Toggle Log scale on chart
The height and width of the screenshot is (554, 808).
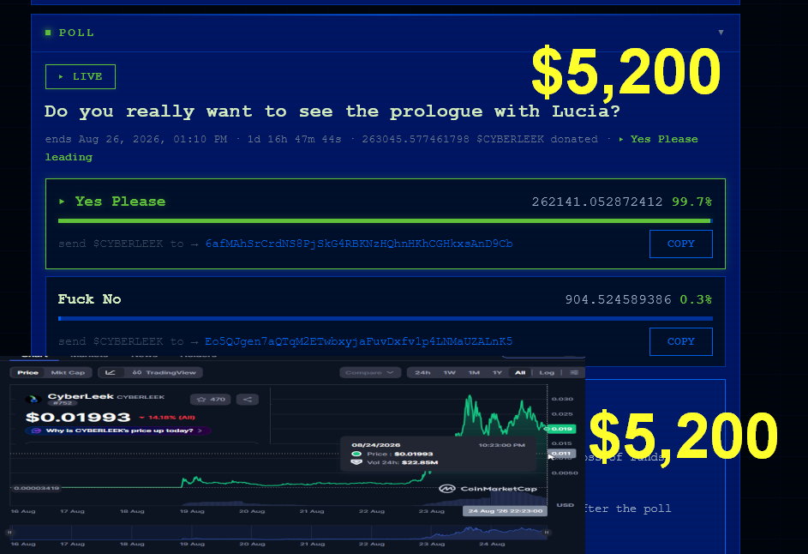tap(547, 372)
